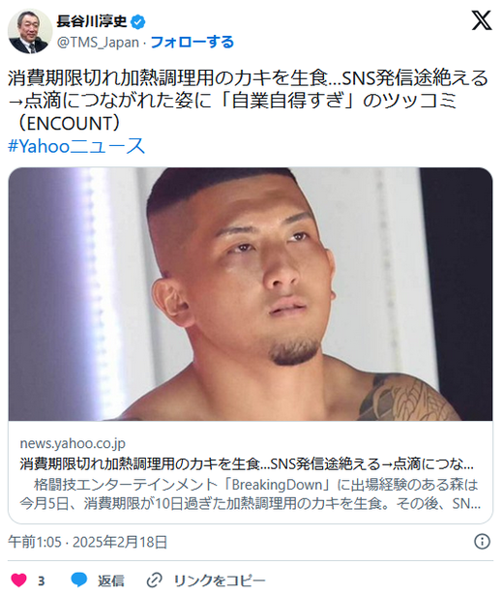Open the #Yahooニュース hashtag

pyautogui.click(x=76, y=146)
